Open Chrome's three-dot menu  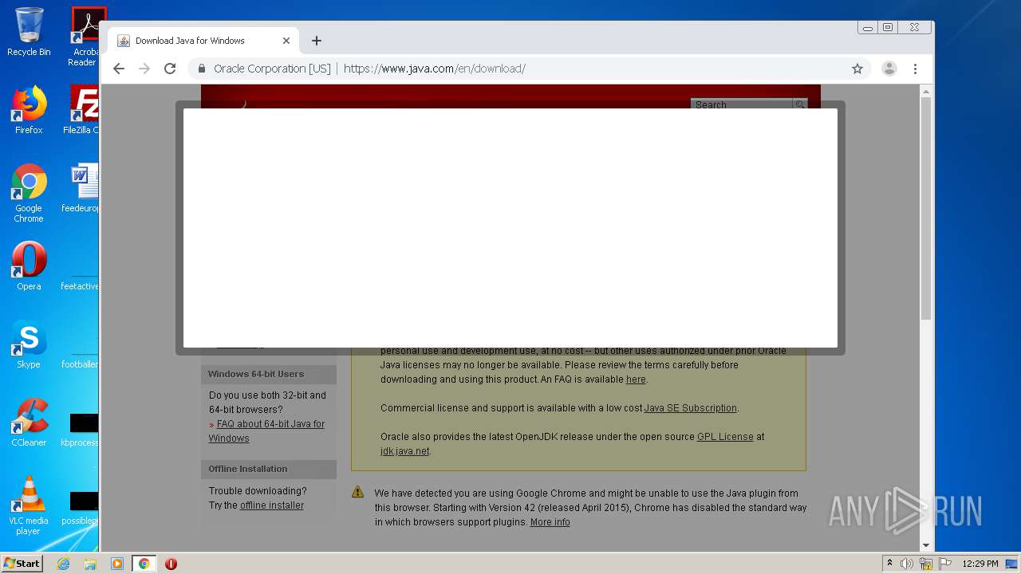pyautogui.click(x=916, y=69)
